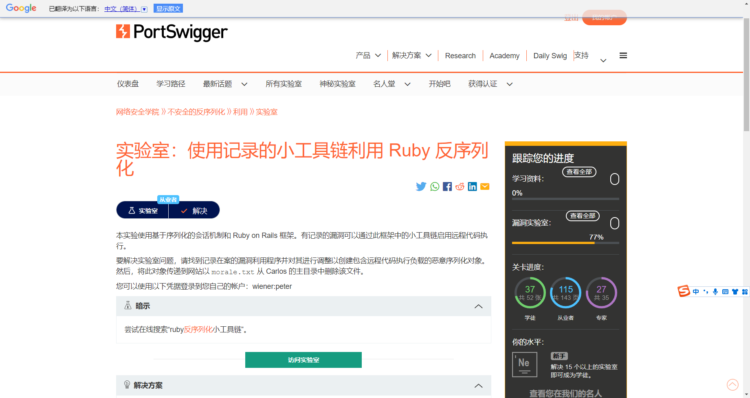This screenshot has width=750, height=398.
Task: Expand the 支持 support menu
Action: [x=603, y=61]
